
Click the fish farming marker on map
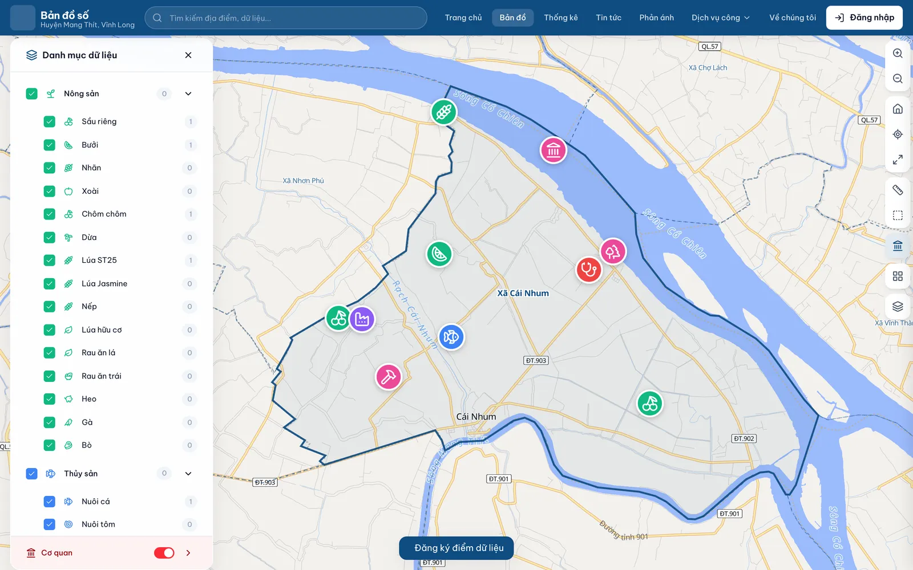451,337
